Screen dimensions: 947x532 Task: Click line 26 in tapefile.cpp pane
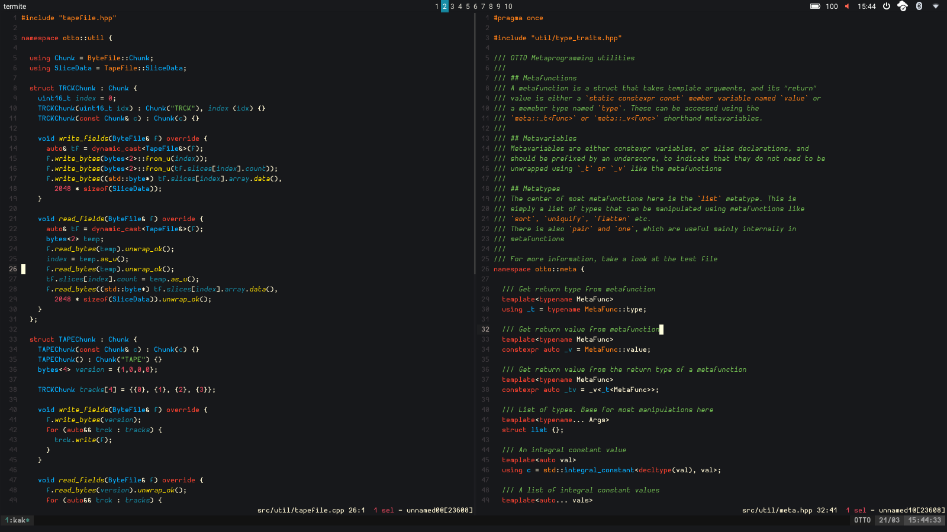pyautogui.click(x=111, y=269)
